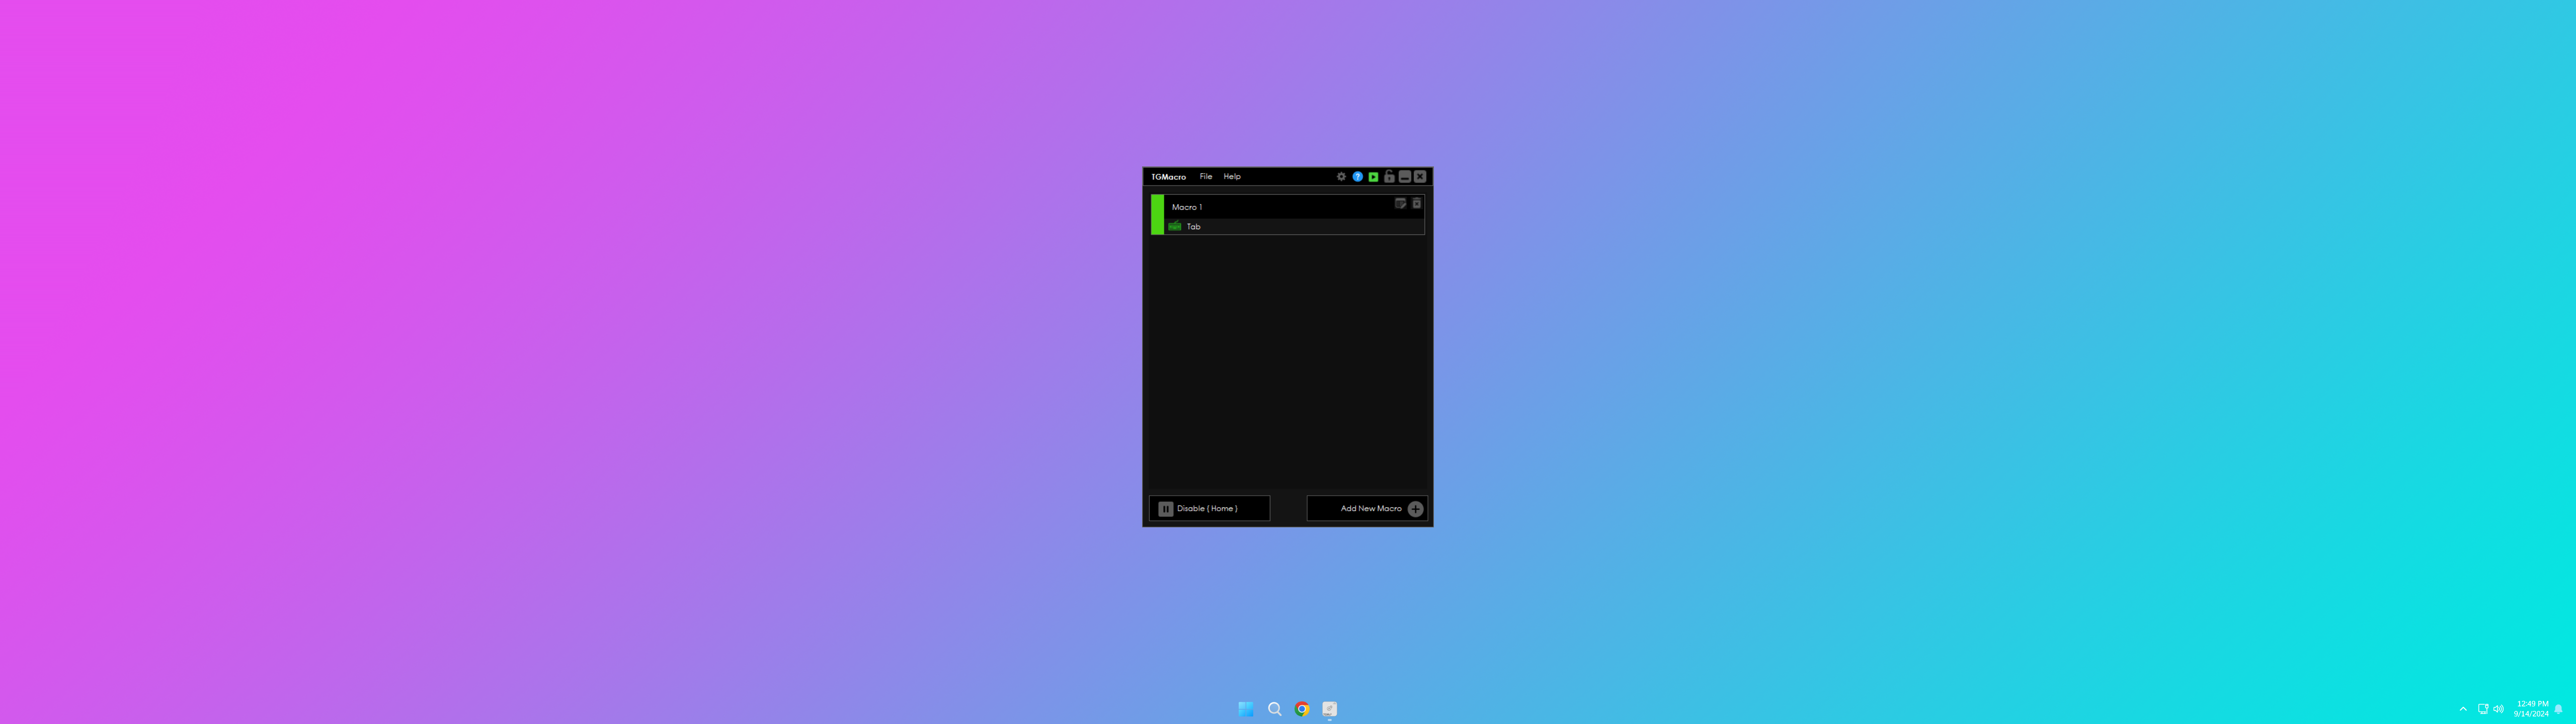Open the volume control in system tray
2576x724 pixels.
click(2498, 709)
